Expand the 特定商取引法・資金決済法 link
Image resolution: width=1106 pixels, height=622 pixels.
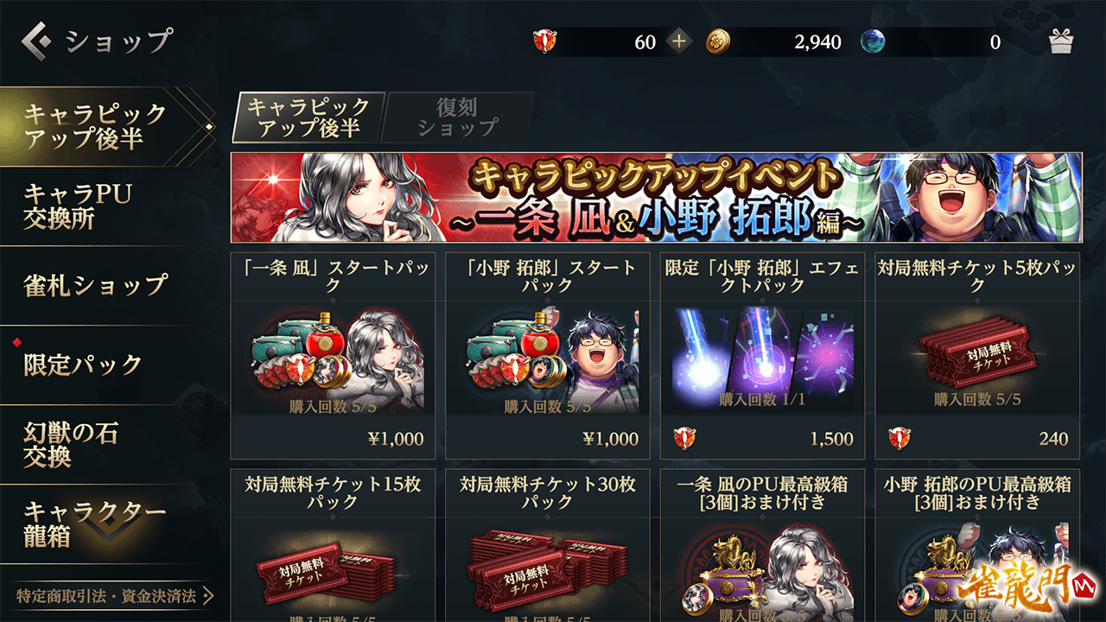click(115, 596)
